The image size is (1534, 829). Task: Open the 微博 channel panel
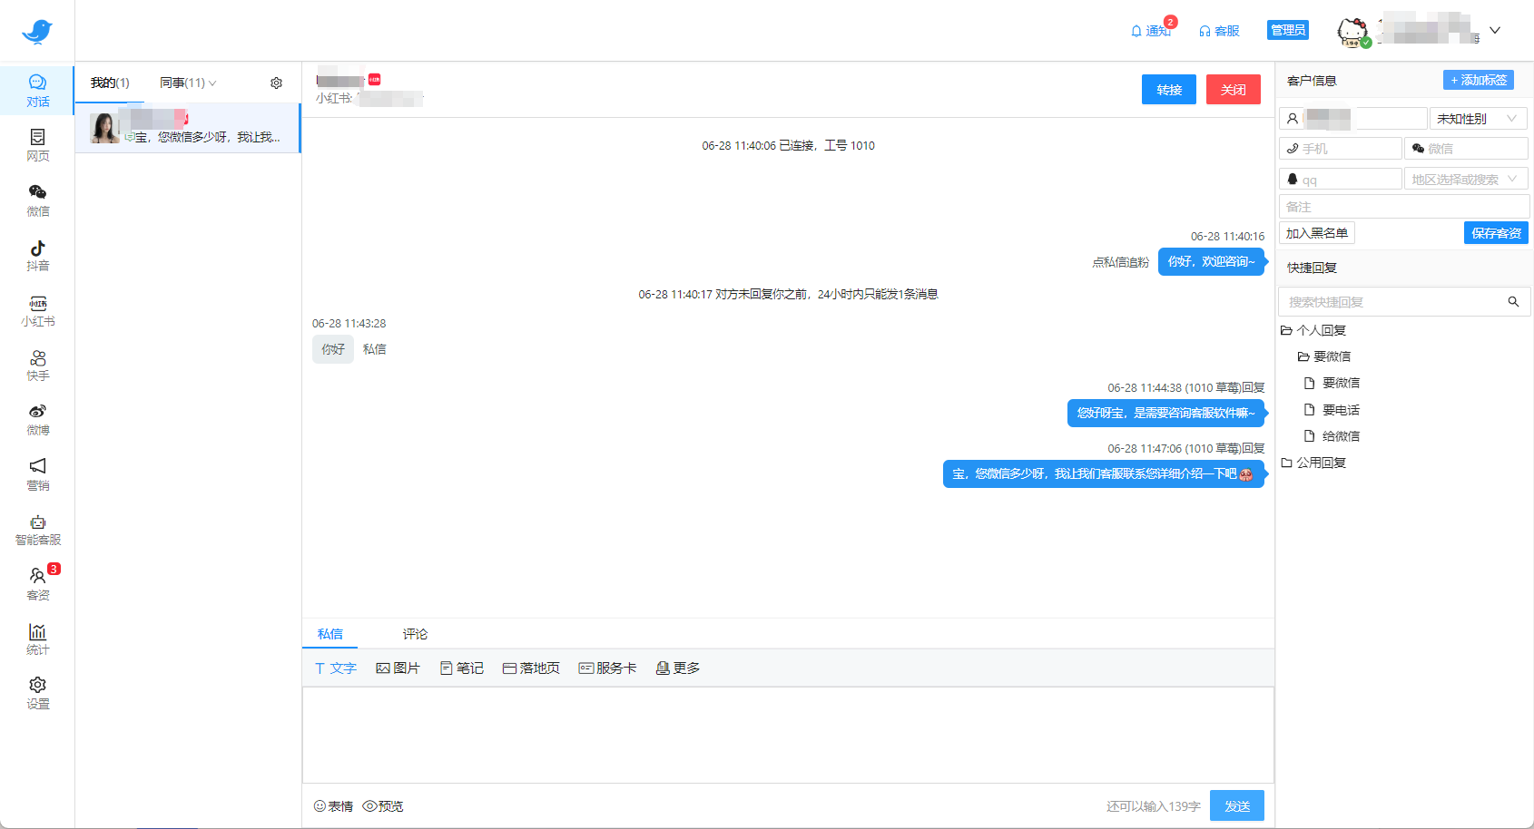[x=38, y=418]
